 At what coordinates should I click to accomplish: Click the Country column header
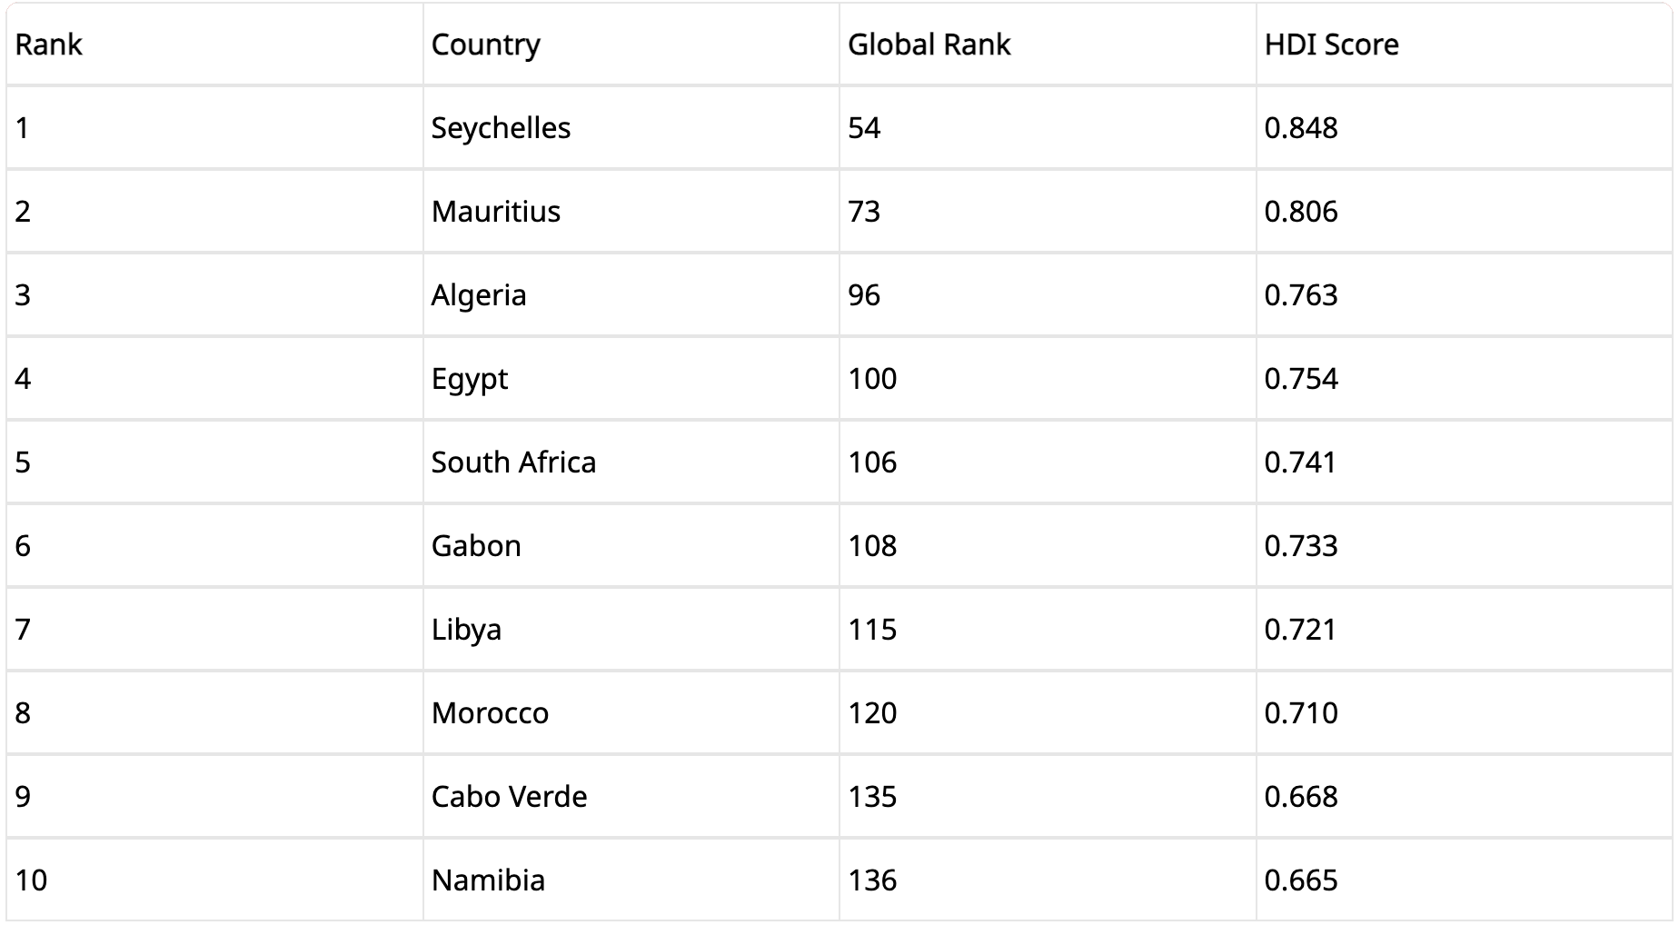pyautogui.click(x=485, y=45)
